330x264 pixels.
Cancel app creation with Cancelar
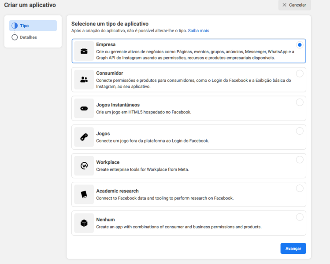tap(295, 5)
